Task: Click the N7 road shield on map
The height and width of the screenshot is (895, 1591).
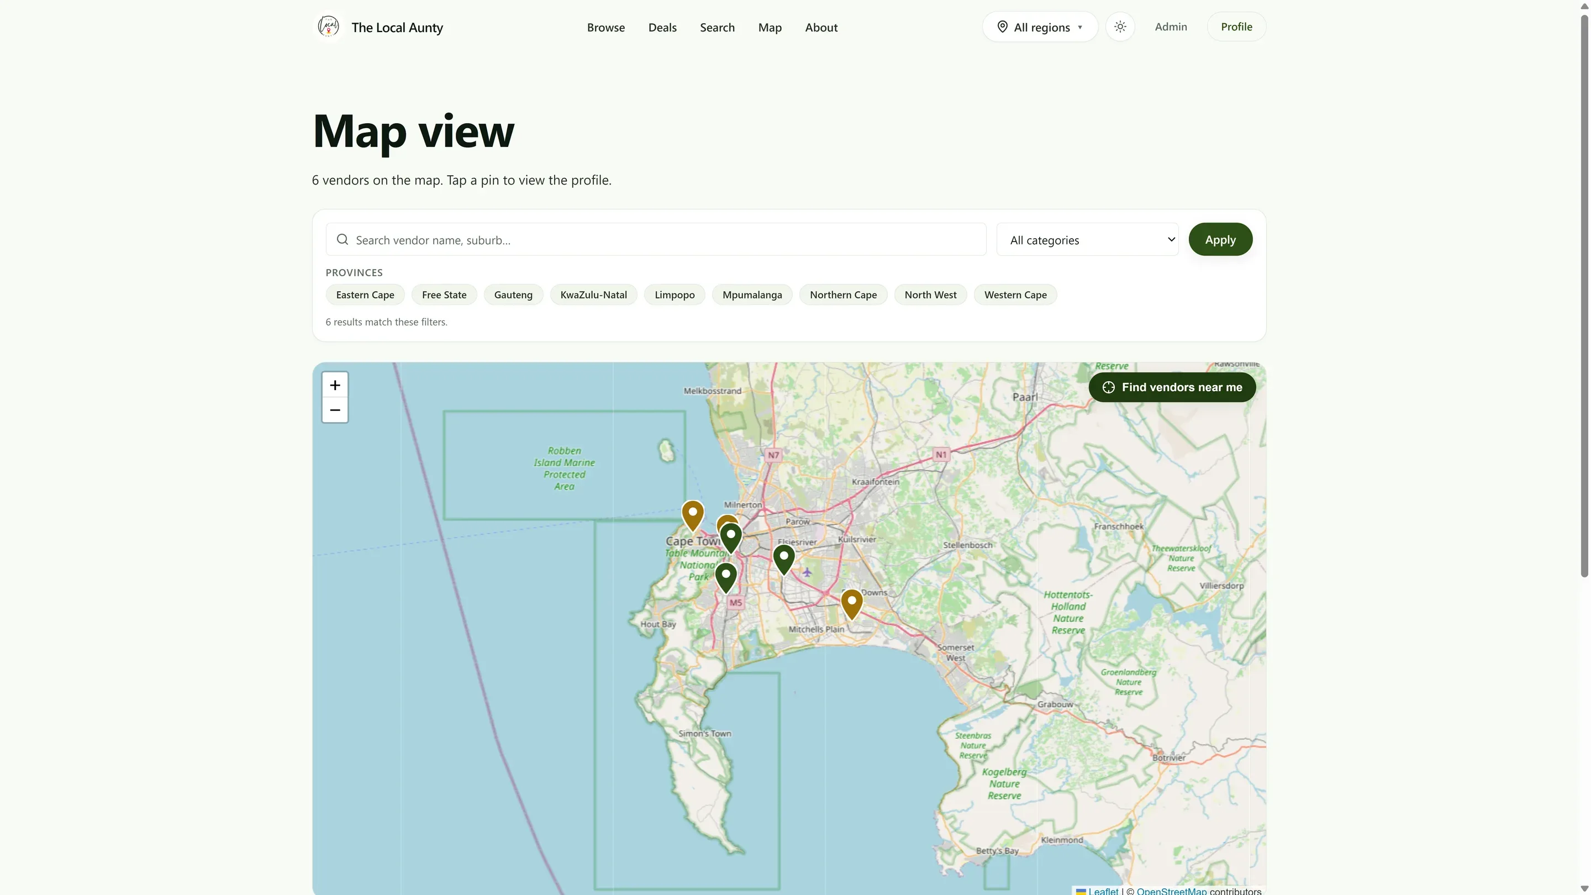Action: click(773, 455)
